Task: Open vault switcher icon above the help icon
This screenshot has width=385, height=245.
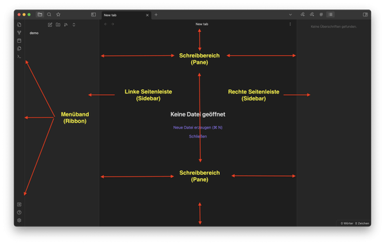Action: 19,204
